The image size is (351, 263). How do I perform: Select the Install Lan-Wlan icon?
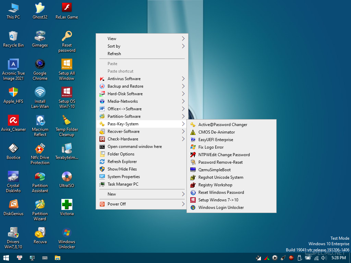coord(40,98)
